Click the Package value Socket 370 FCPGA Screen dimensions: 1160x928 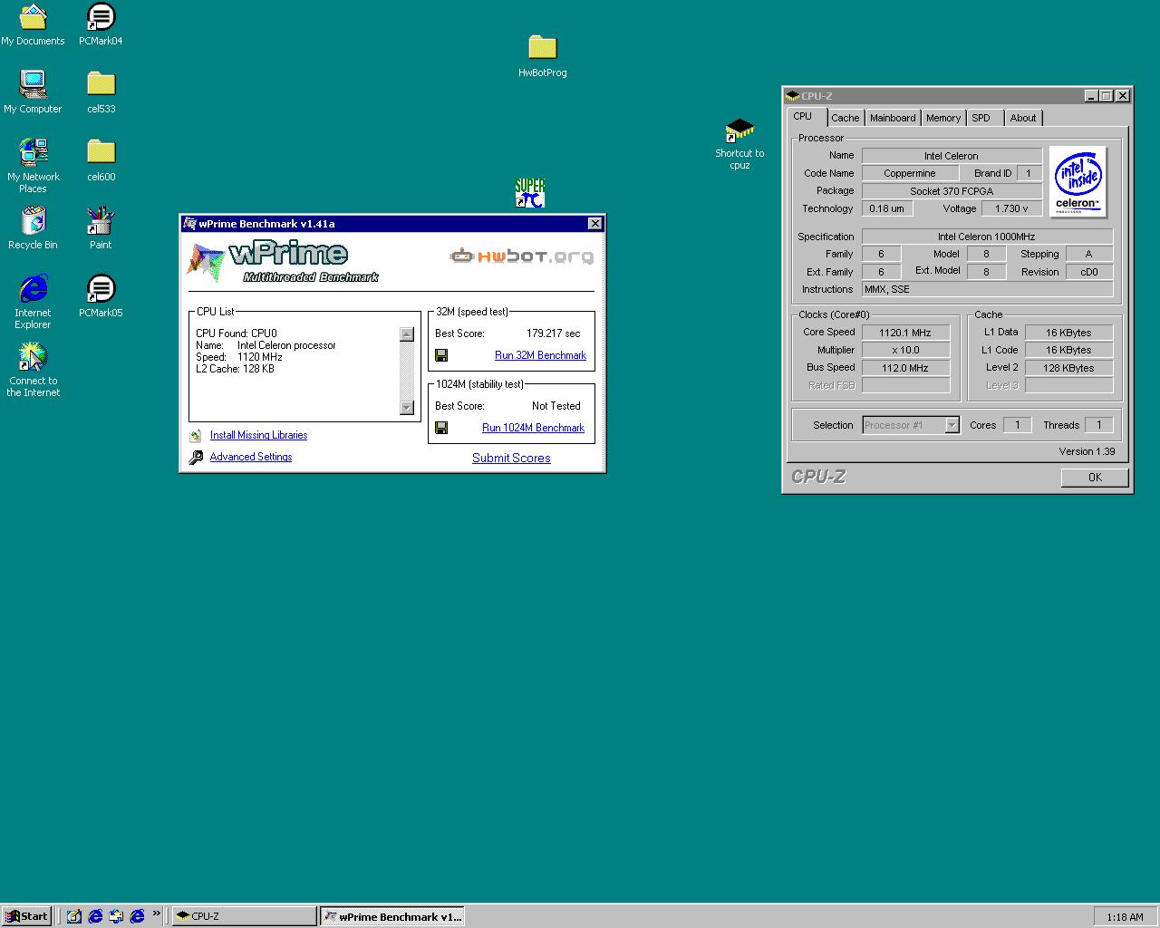952,191
